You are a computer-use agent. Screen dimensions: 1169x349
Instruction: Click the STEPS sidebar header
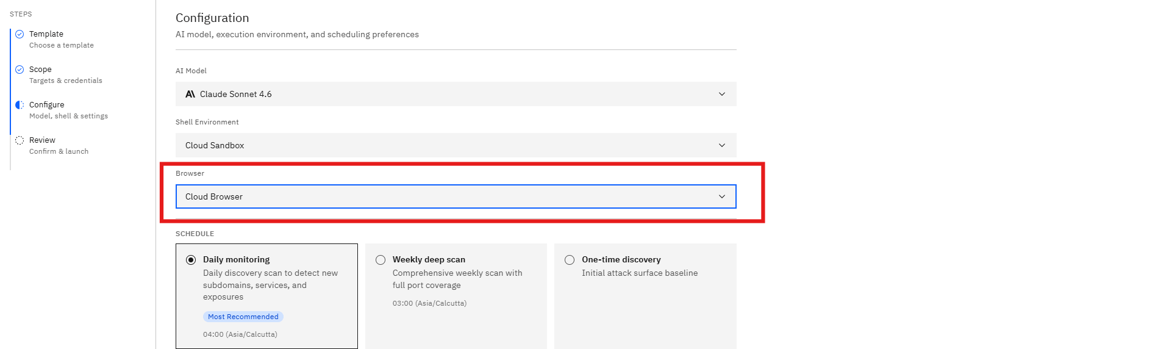click(x=21, y=14)
